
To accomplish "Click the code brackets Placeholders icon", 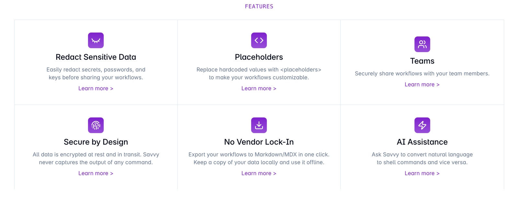I will coord(259,40).
